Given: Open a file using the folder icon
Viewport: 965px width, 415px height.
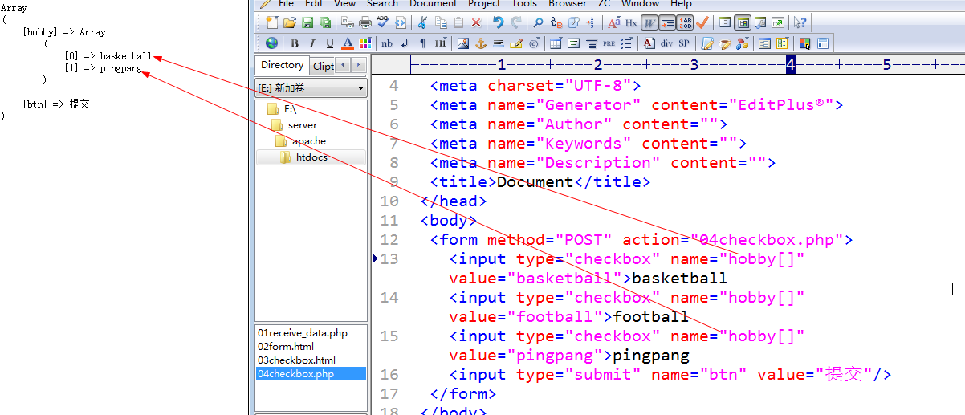Looking at the screenshot, I should pos(290,22).
